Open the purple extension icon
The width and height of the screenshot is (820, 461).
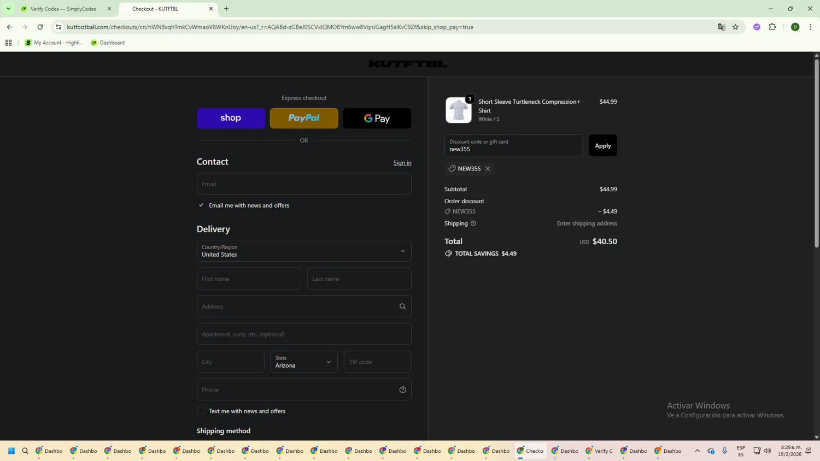click(x=757, y=27)
